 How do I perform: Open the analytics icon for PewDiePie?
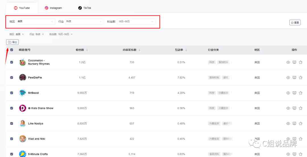pyautogui.click(x=294, y=77)
